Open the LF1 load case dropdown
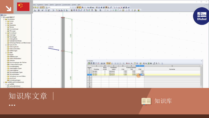 [x=71, y=7]
